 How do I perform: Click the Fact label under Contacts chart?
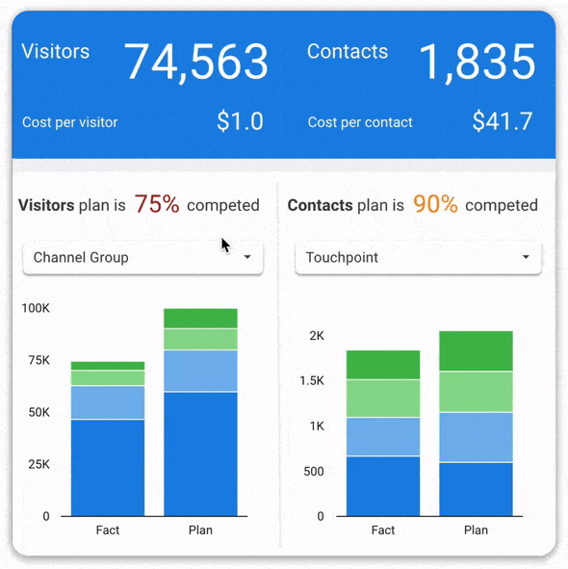(x=383, y=530)
